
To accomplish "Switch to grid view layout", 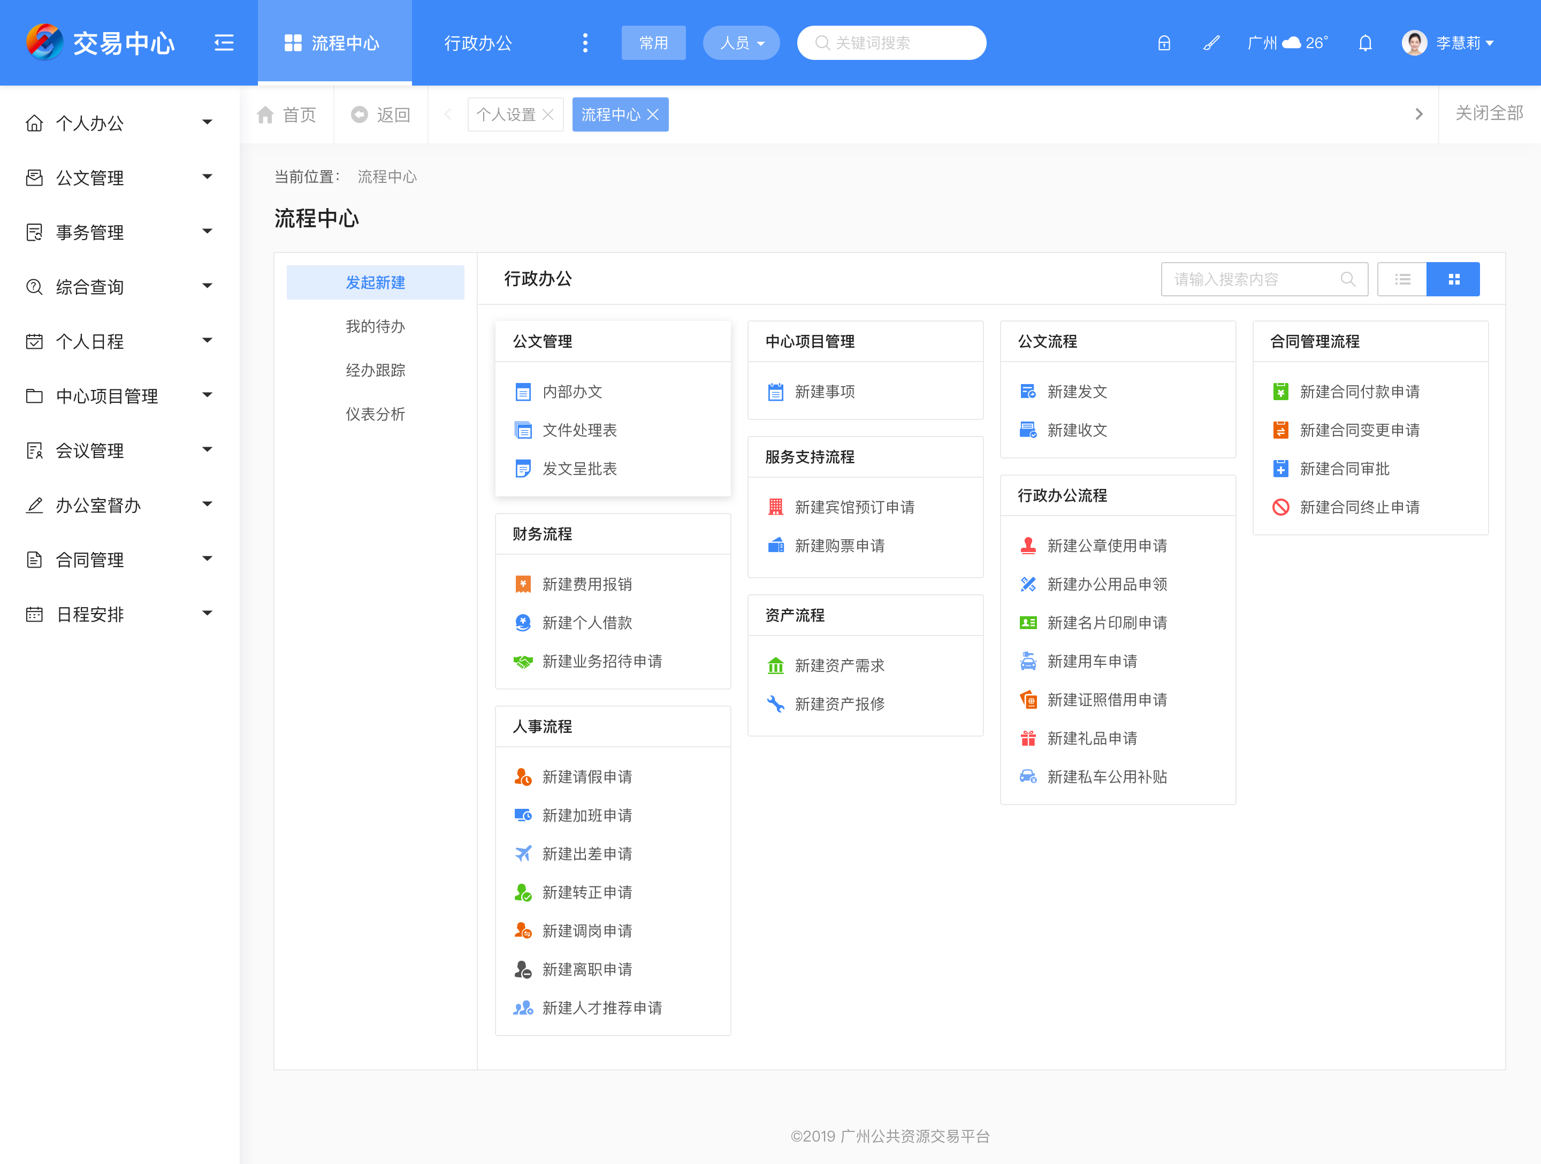I will tap(1453, 279).
